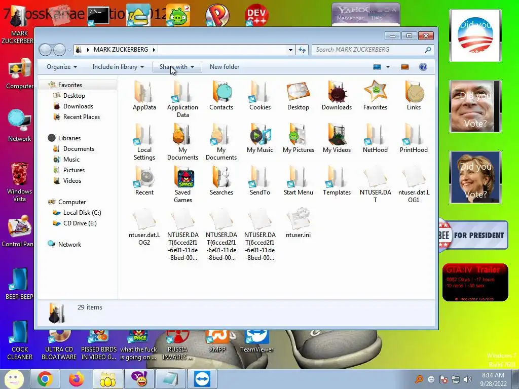519x389 pixels.
Task: Open Firefox from the taskbar
Action: tap(77, 379)
